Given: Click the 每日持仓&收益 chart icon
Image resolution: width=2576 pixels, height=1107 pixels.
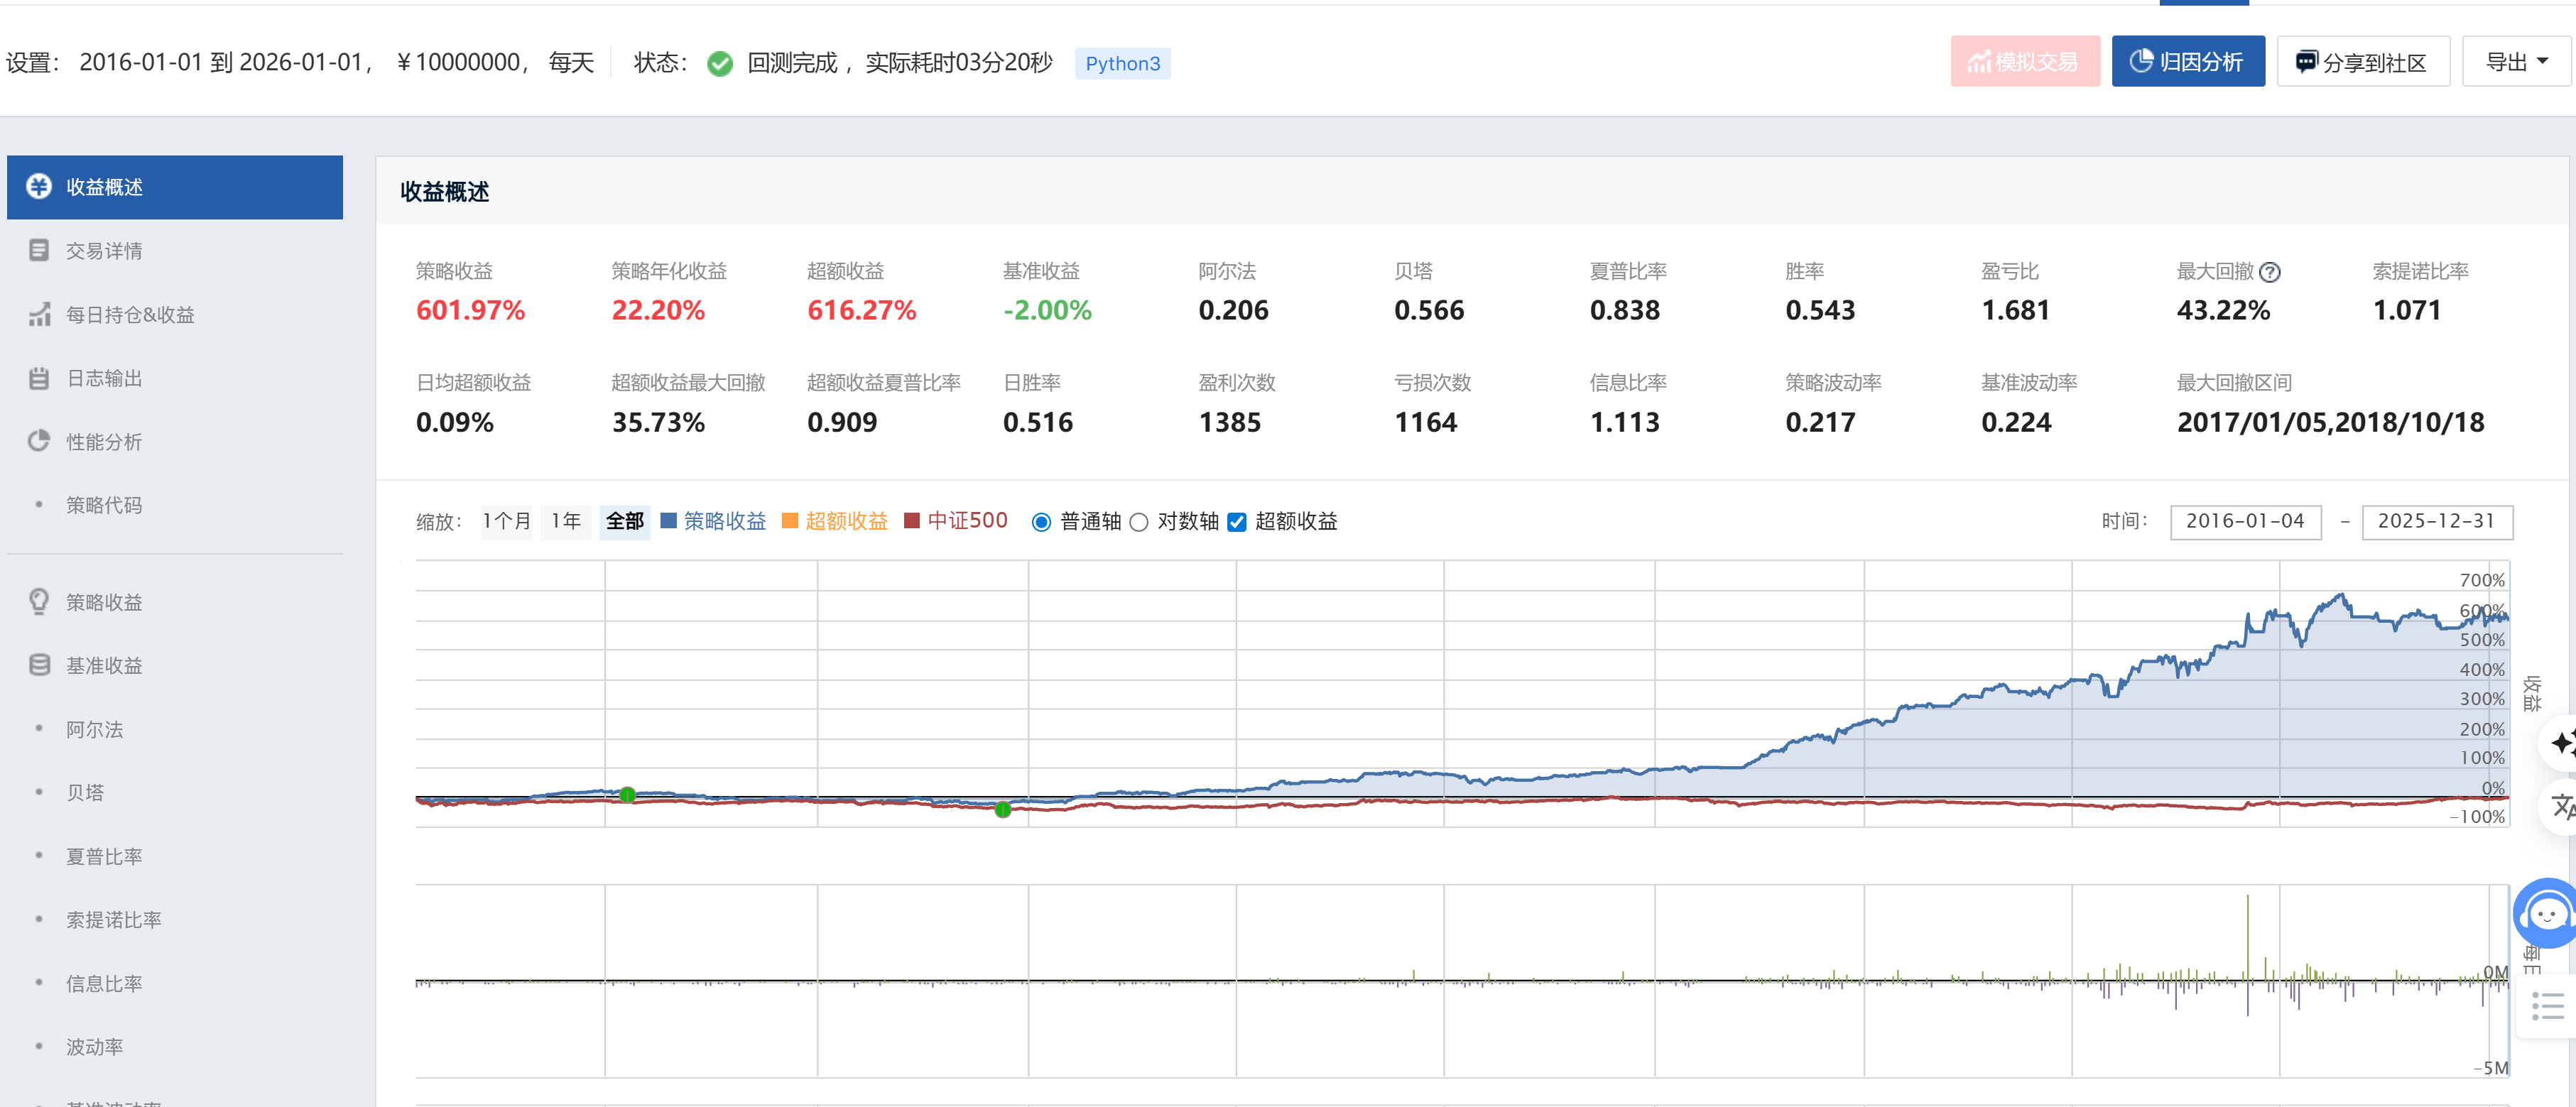Looking at the screenshot, I should [39, 314].
